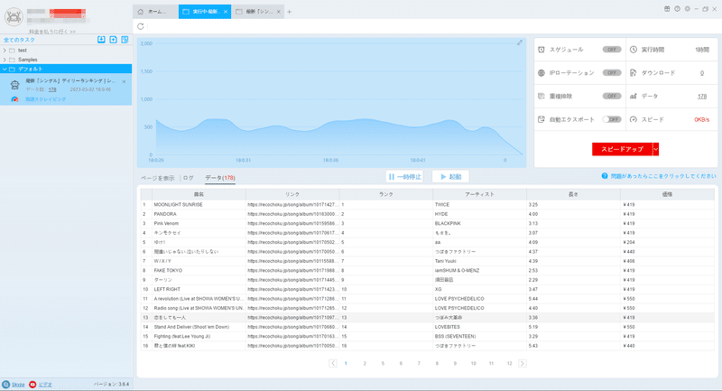Click the Skype link in the status bar

click(18, 385)
